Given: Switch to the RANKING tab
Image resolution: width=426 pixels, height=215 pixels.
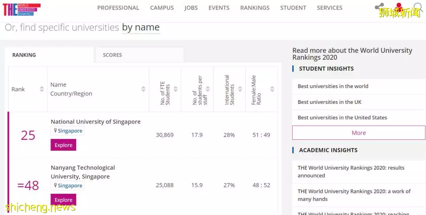Looking at the screenshot, I should [x=49, y=55].
